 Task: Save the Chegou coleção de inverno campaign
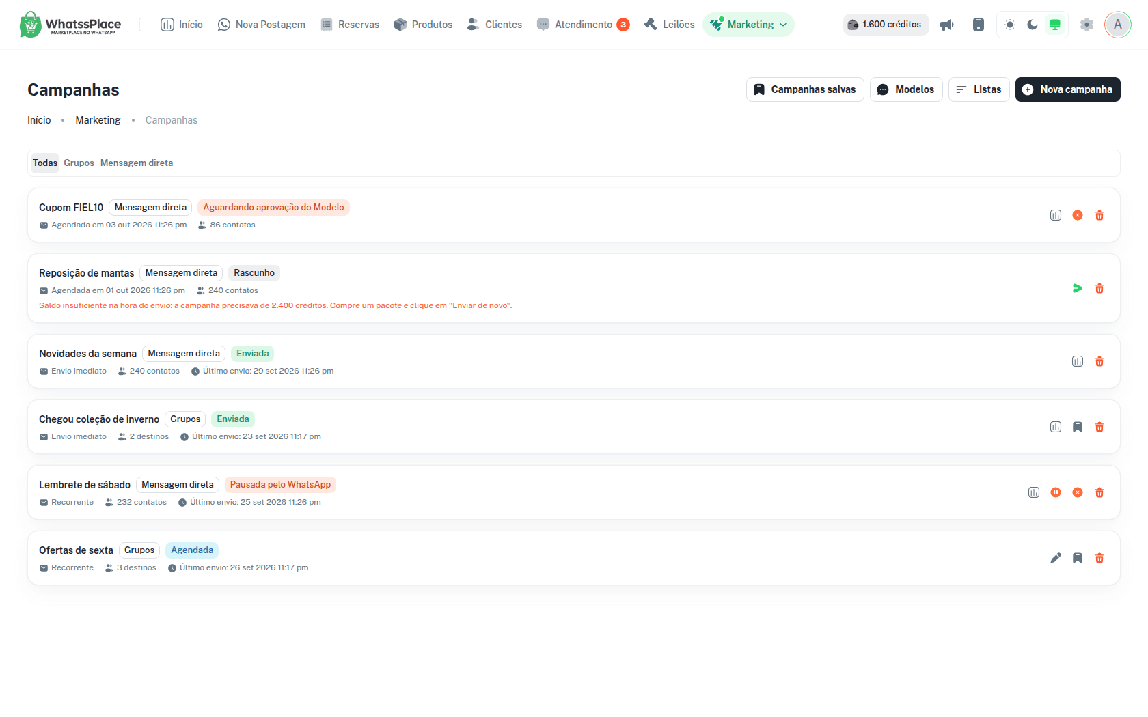[x=1078, y=427]
